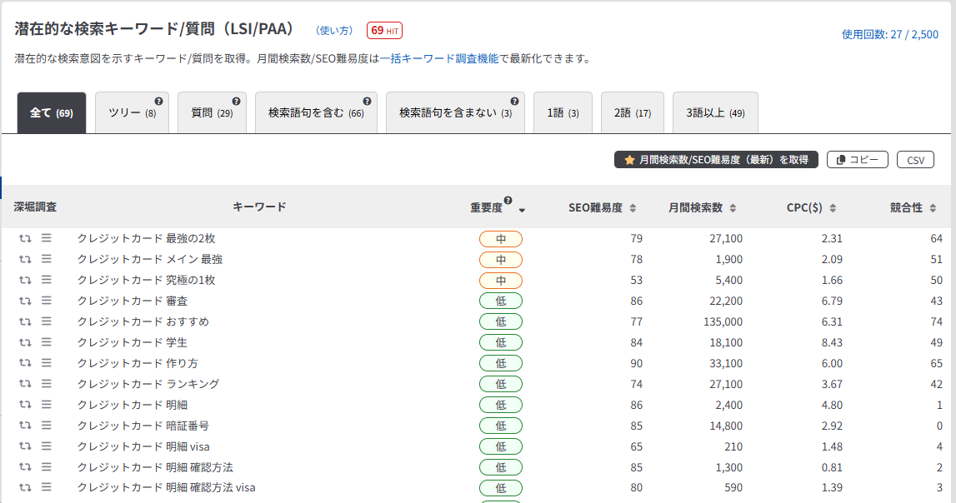Sort table by CPC($) column
This screenshot has width=956, height=503.
833,208
